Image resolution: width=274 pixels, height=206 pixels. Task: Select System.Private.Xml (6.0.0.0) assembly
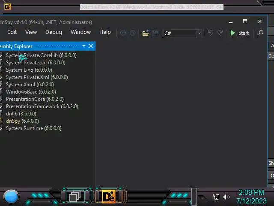[37, 77]
